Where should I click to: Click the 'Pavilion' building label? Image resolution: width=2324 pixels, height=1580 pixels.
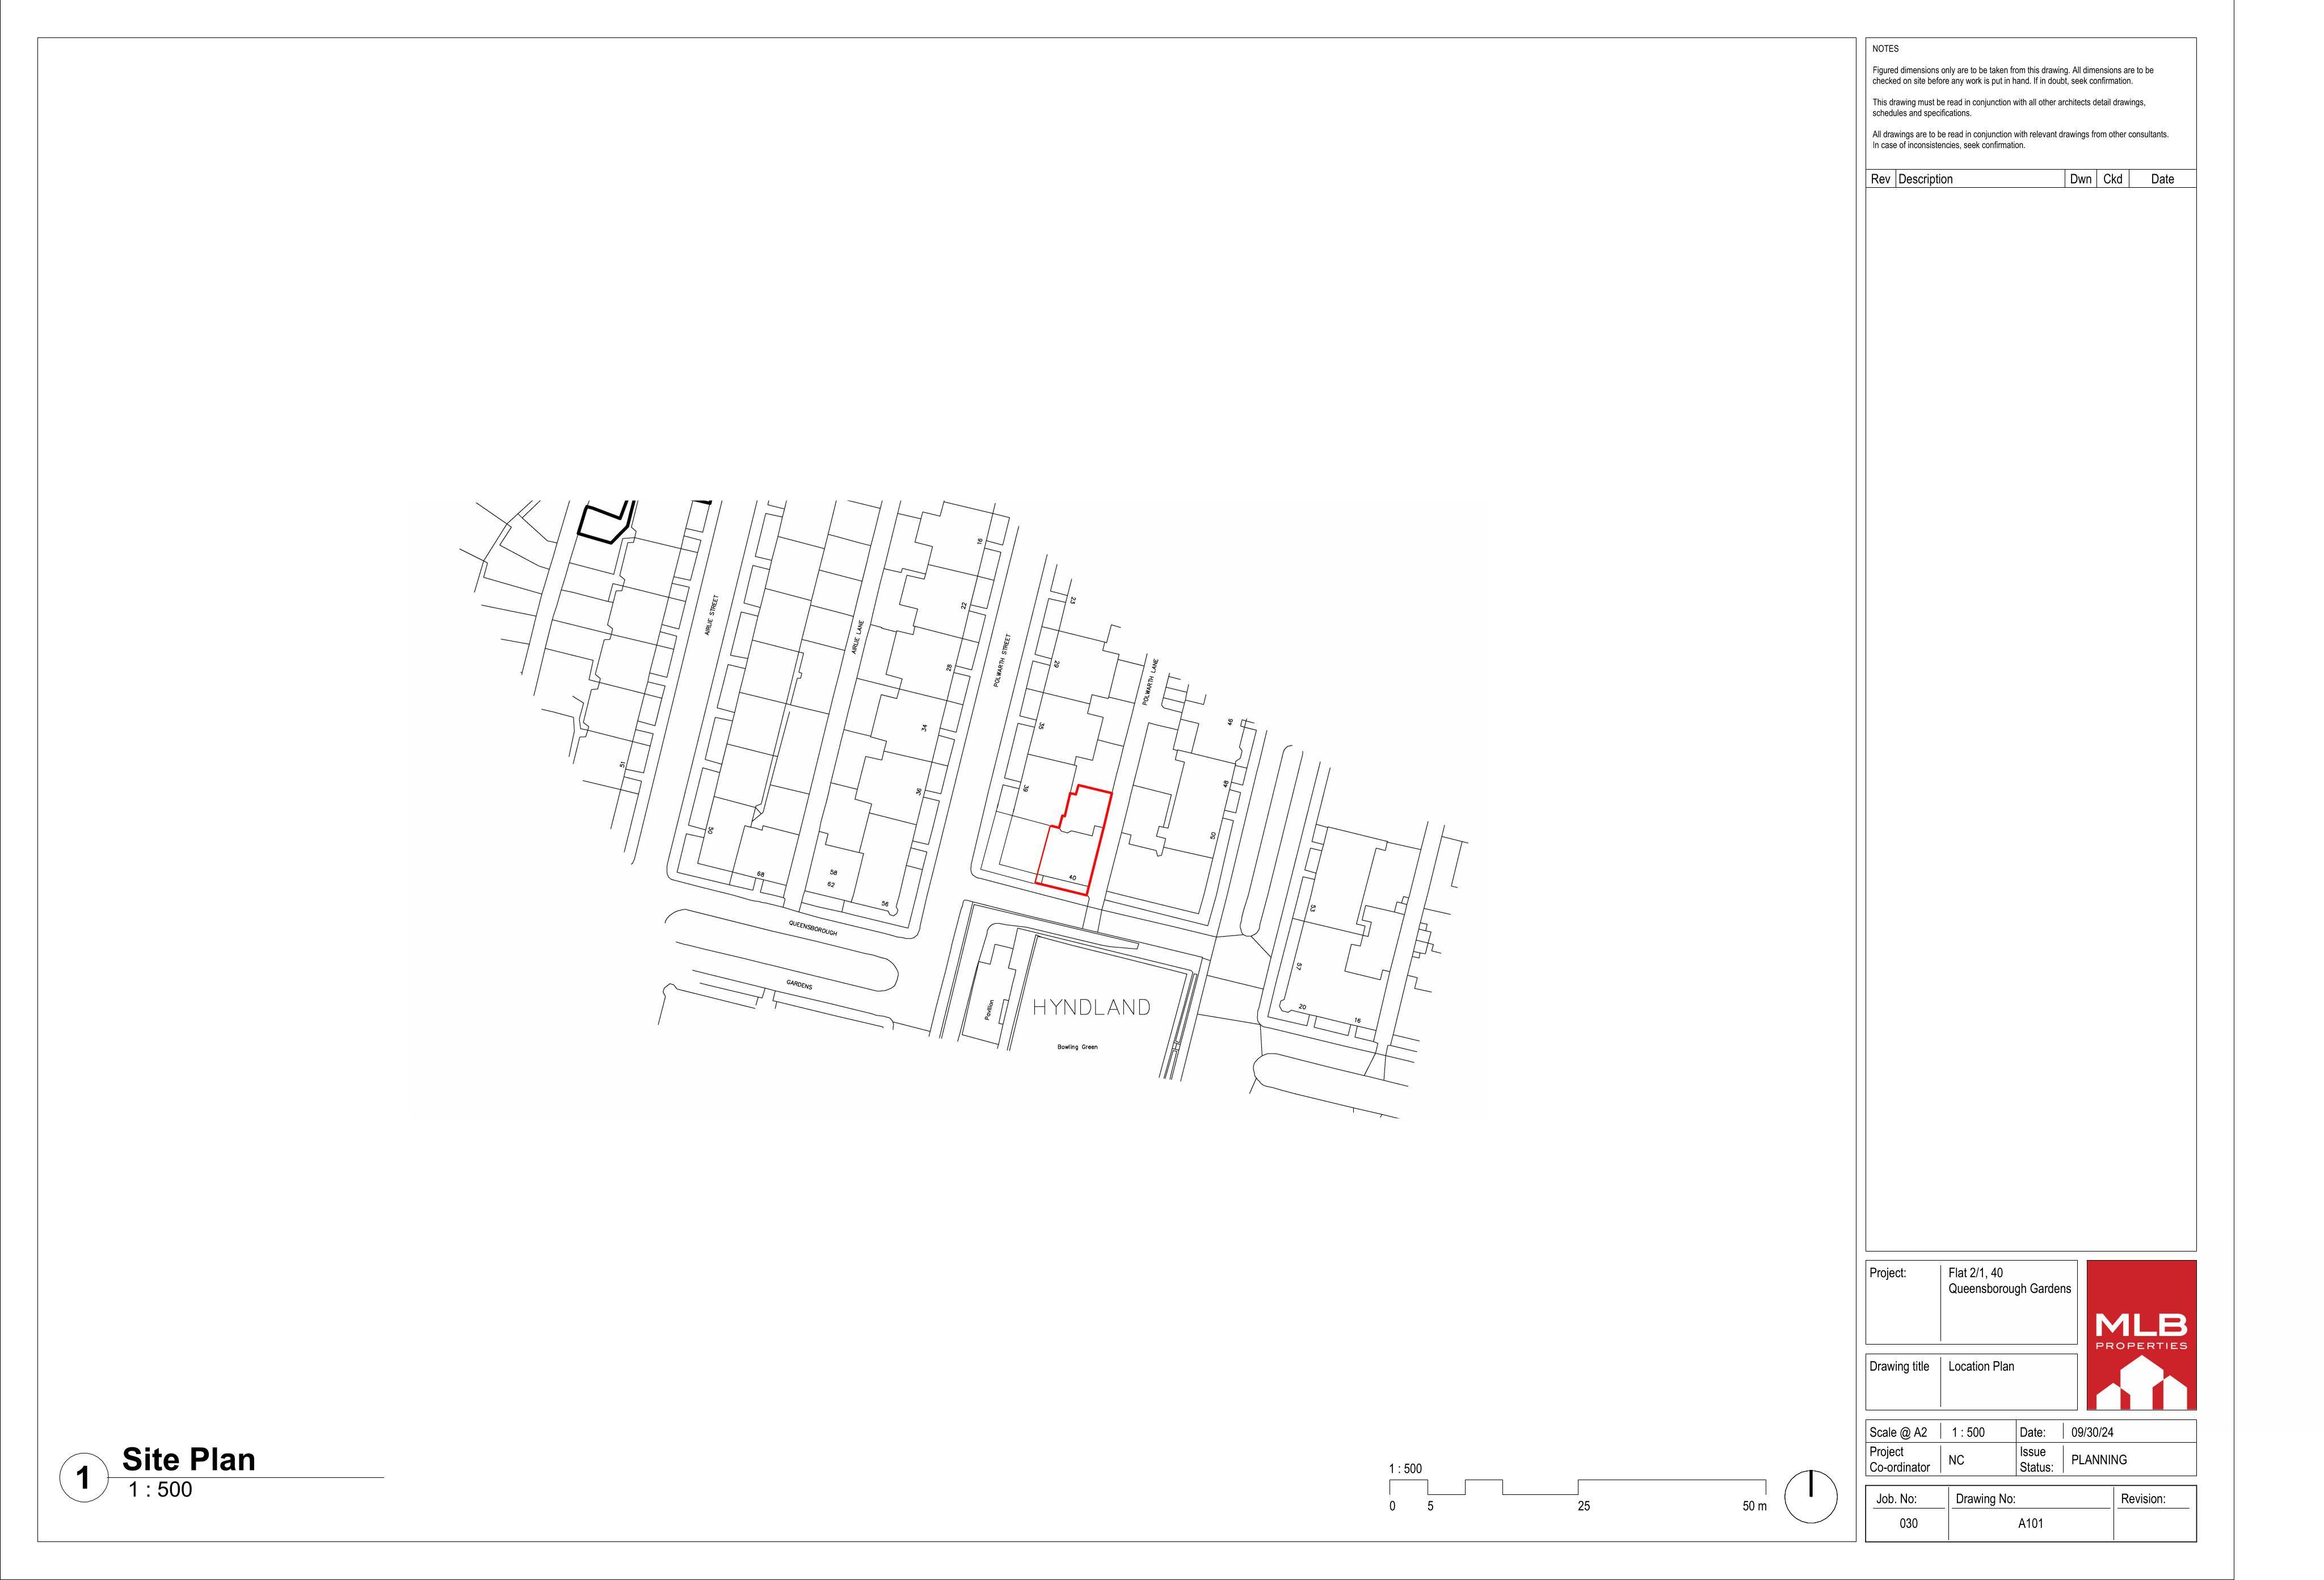[989, 1010]
